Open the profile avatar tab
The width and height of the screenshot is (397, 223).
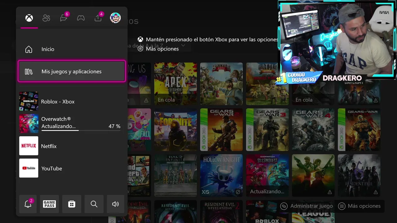115,18
